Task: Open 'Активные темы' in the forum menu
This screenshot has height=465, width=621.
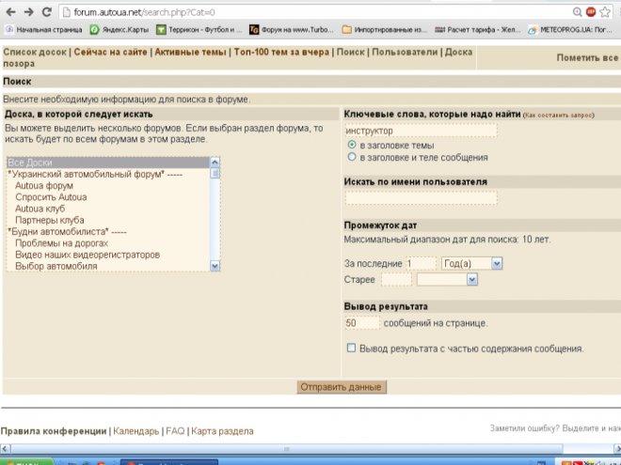Action: 190,53
